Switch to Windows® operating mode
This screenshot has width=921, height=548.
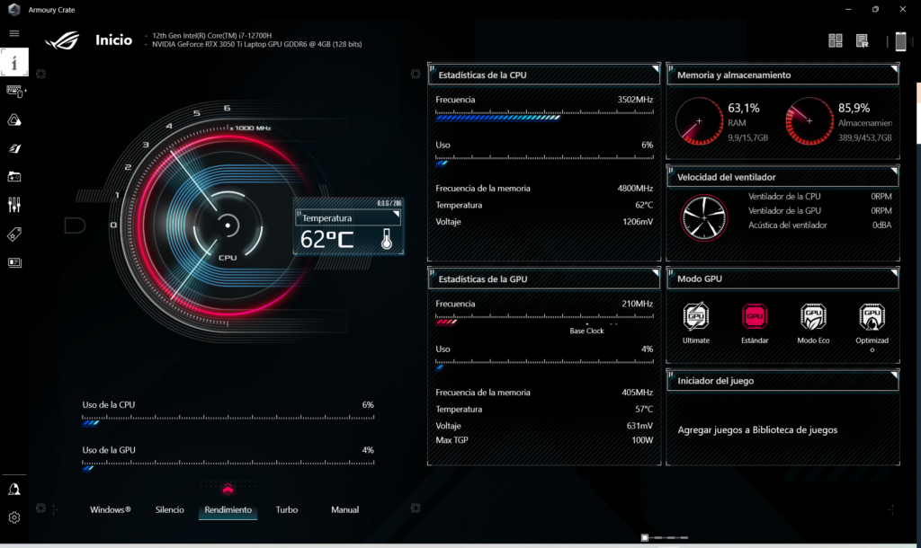point(111,510)
